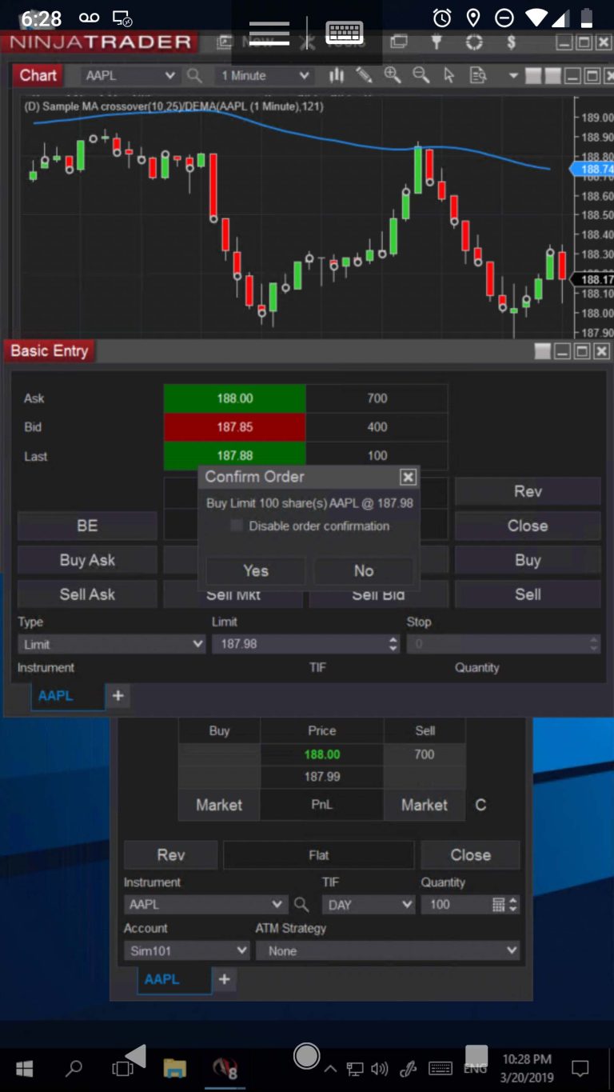Image resolution: width=614 pixels, height=1092 pixels.
Task: Click Close next to Flat position
Action: point(470,854)
